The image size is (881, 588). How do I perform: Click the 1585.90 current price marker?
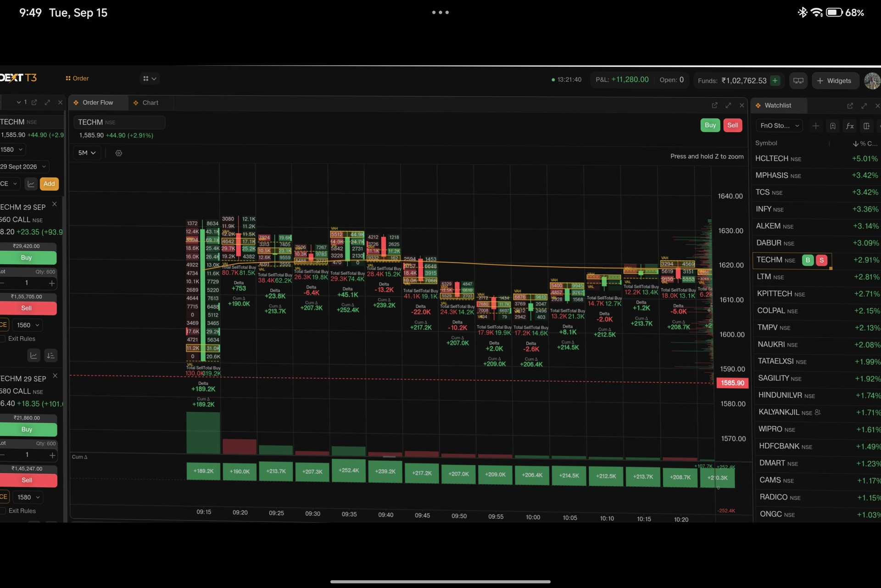(732, 383)
